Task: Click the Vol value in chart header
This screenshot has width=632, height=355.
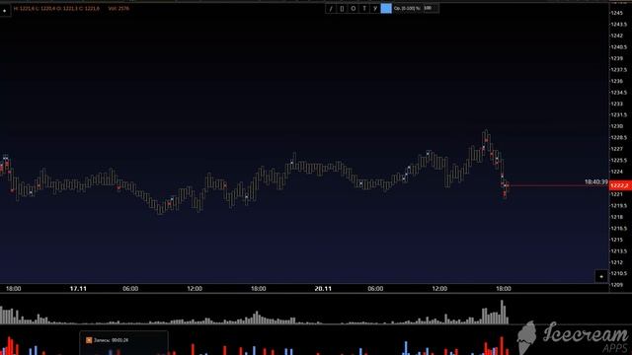Action: tap(118, 8)
